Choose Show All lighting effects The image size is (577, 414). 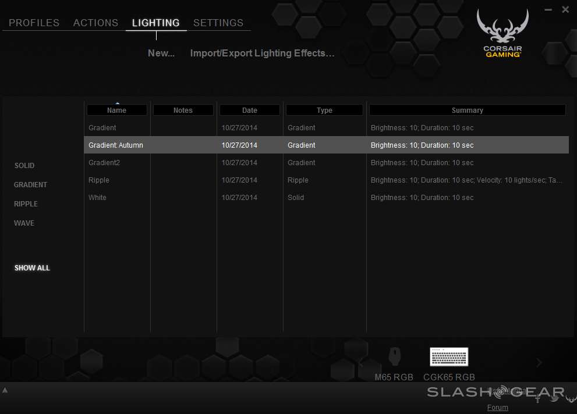[x=32, y=268]
